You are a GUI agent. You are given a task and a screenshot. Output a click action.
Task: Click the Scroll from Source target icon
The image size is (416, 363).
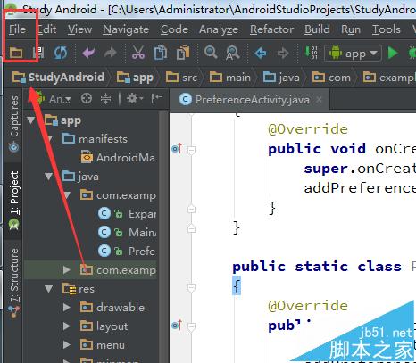point(87,98)
